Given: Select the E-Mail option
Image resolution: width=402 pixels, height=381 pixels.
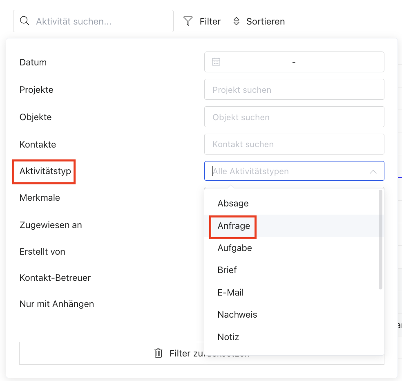Looking at the screenshot, I should point(231,292).
